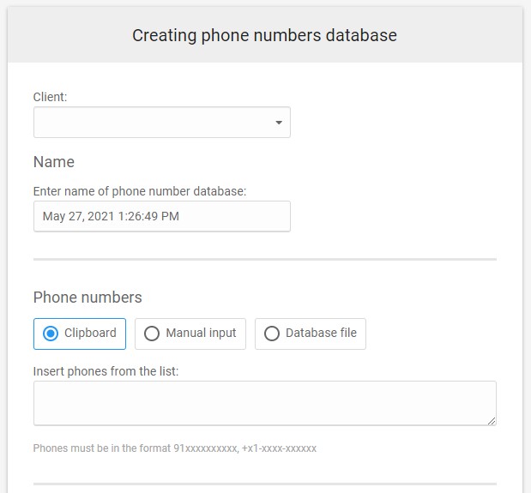Screen dimensions: 531x493
Task: Click the database name input field
Action: 161,216
